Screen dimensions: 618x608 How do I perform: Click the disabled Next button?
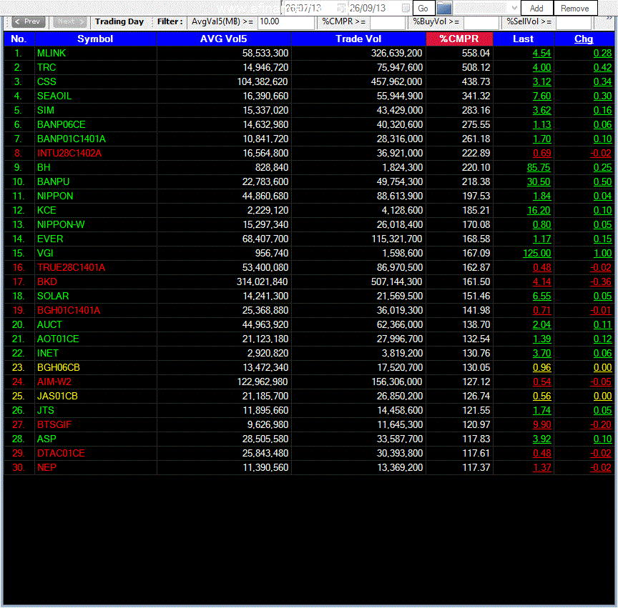tap(69, 21)
